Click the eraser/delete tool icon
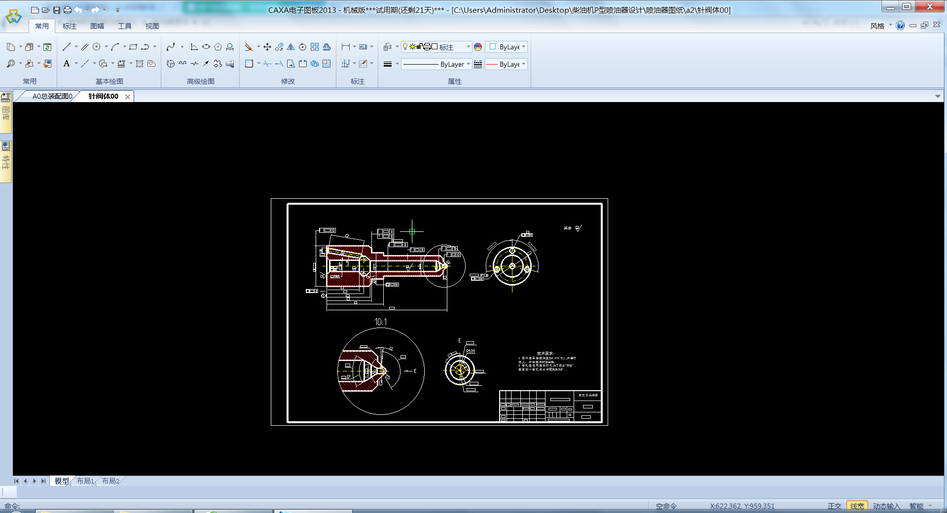 (249, 47)
